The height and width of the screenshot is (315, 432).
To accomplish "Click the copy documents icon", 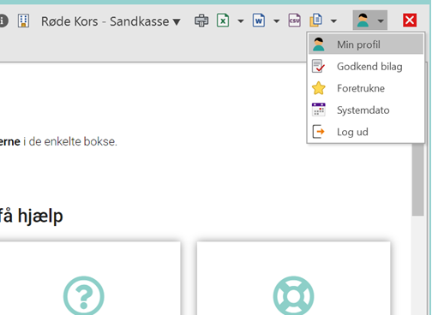I will [316, 21].
